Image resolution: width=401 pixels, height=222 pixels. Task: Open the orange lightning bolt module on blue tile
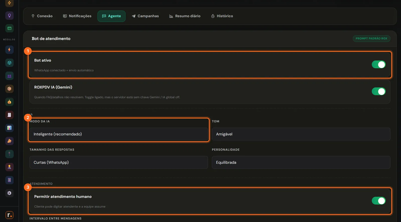coord(9,49)
